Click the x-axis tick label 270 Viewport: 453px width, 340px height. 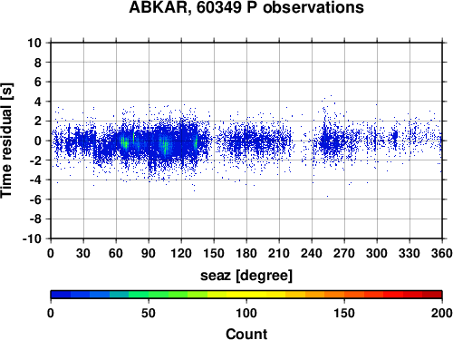pos(344,253)
